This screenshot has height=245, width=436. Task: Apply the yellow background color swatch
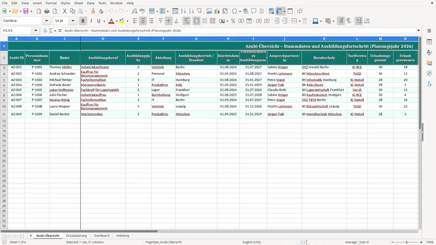point(122,21)
